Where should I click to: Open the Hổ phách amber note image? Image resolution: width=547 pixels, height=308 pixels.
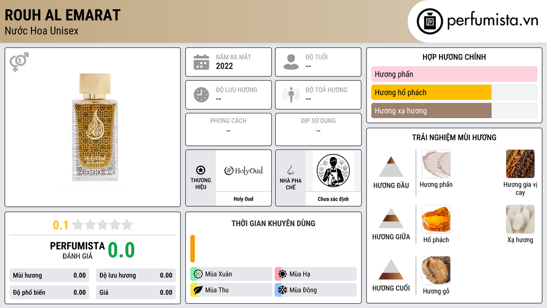tap(436, 219)
